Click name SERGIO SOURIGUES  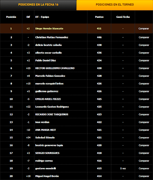tap(47, 153)
